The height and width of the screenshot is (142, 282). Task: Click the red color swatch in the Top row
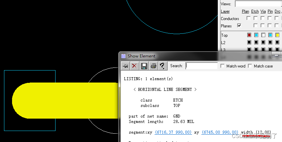pos(249,35)
